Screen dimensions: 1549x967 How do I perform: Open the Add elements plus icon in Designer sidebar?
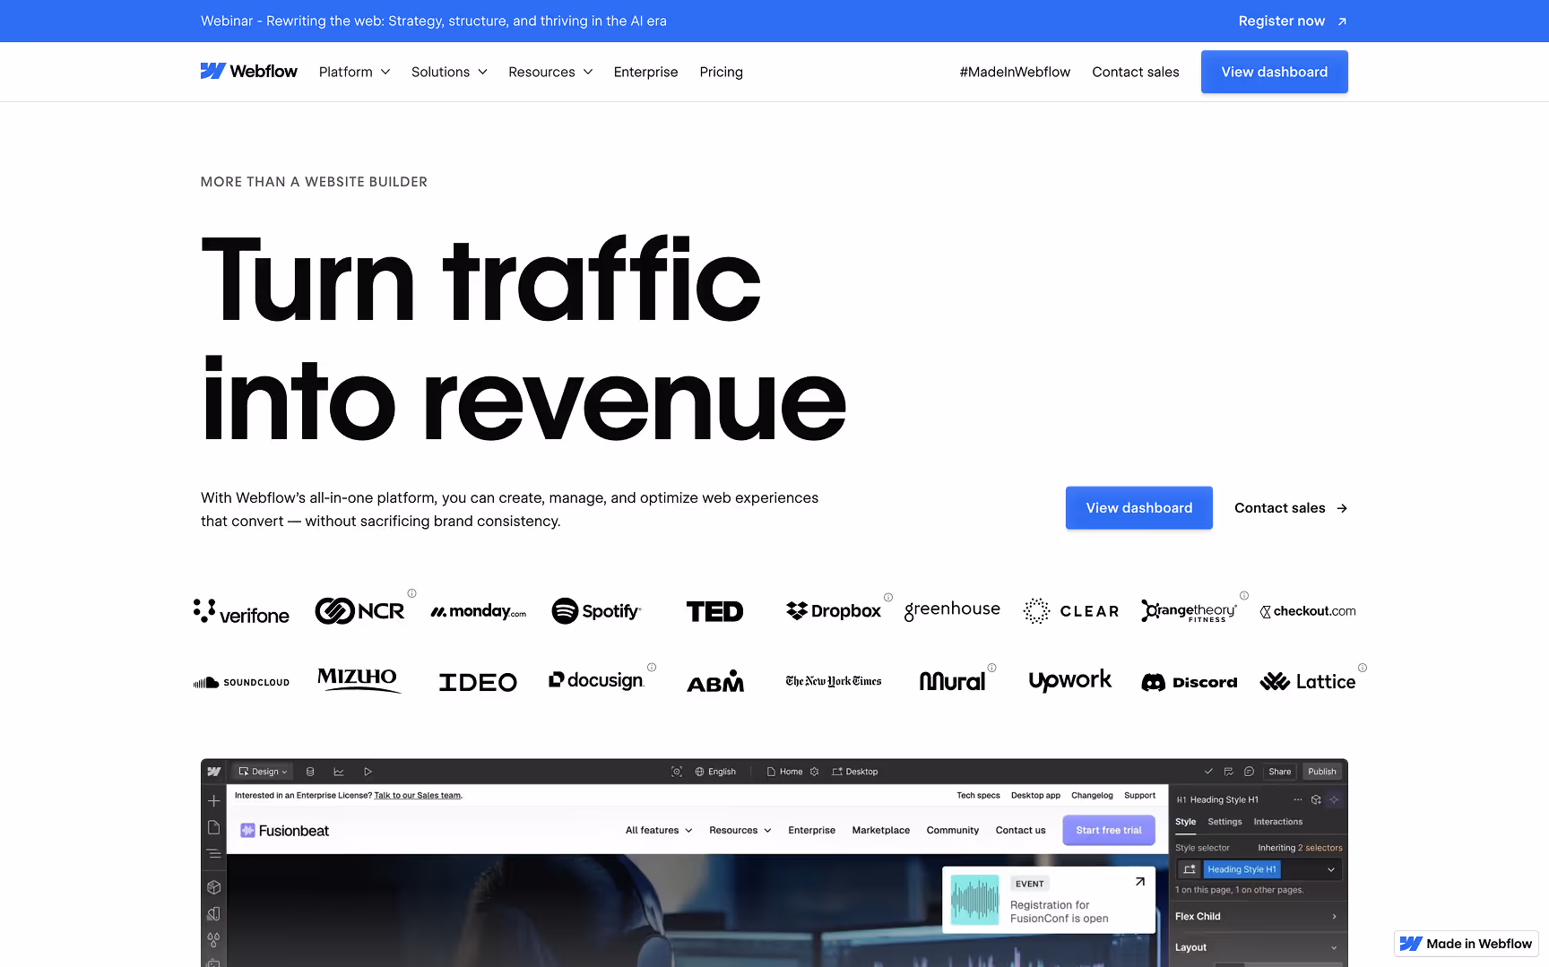(213, 801)
